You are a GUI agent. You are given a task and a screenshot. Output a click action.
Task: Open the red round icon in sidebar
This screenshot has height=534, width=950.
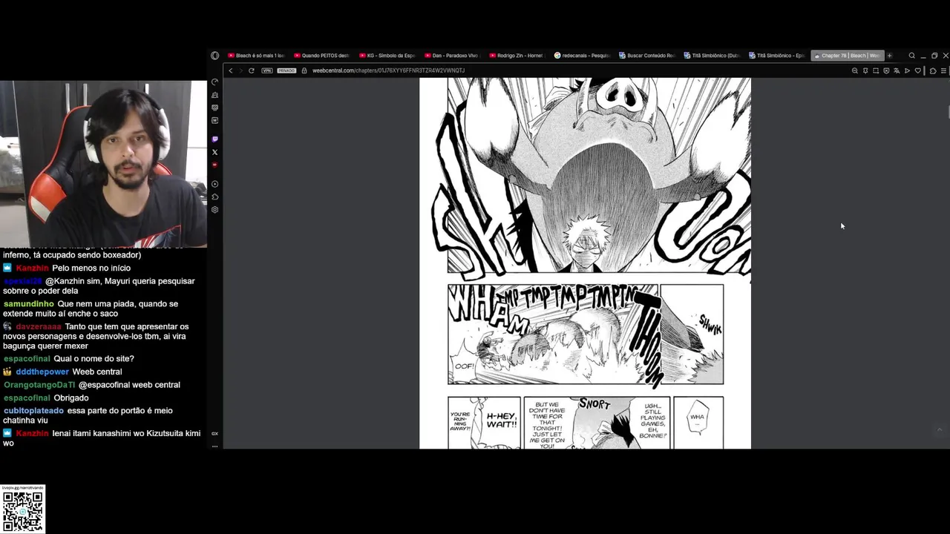[215, 165]
